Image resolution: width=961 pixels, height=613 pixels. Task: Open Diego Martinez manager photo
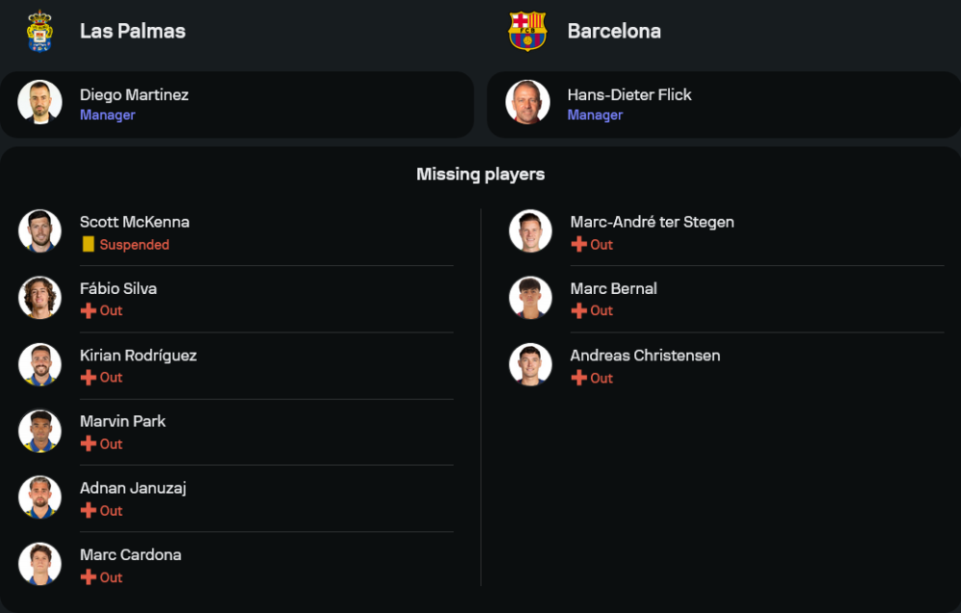pos(39,103)
